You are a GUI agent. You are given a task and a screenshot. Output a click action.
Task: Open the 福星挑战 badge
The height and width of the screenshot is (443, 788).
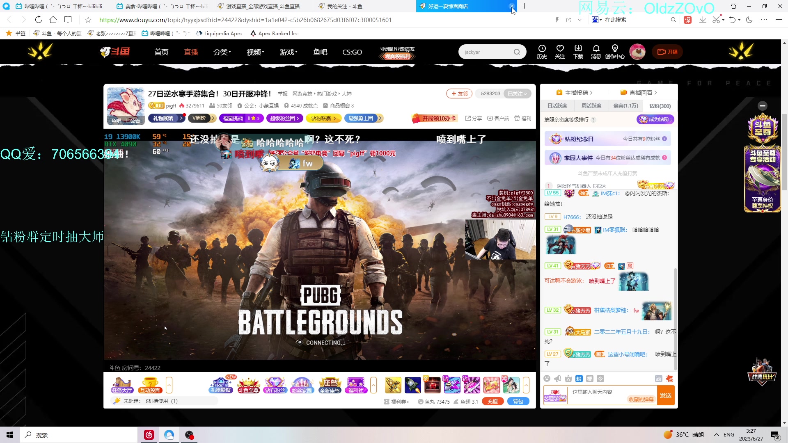coord(241,118)
